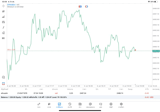
Task: Switch to the กราฟ chart tab
Action: (49, 105)
